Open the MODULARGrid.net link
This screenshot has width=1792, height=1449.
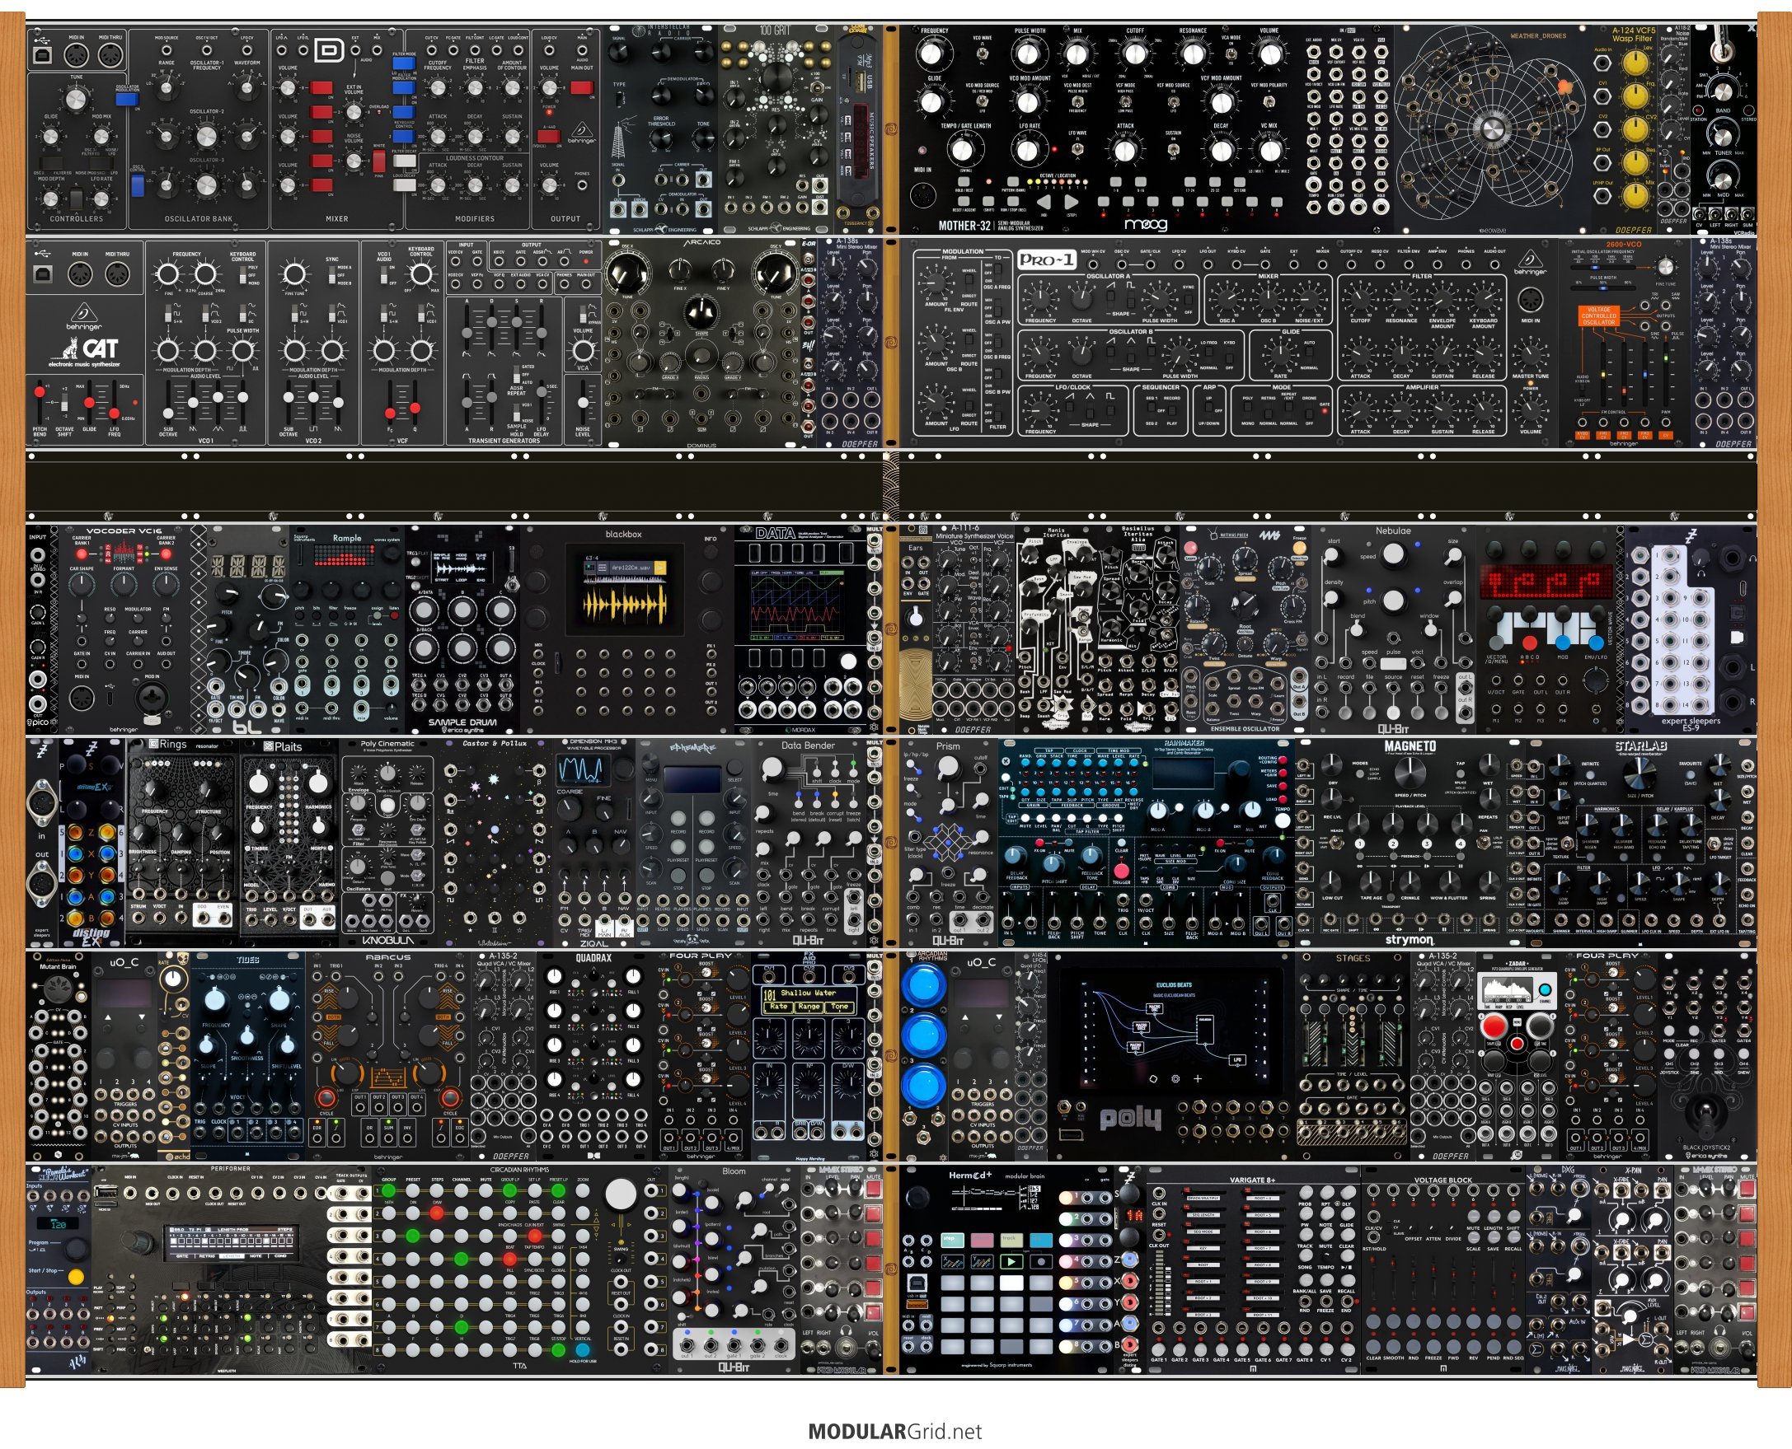(x=894, y=1433)
